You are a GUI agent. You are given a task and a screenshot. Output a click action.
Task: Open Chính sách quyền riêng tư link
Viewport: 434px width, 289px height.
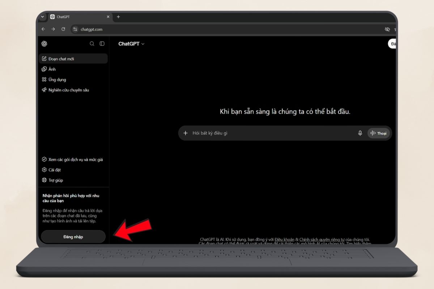322,240
